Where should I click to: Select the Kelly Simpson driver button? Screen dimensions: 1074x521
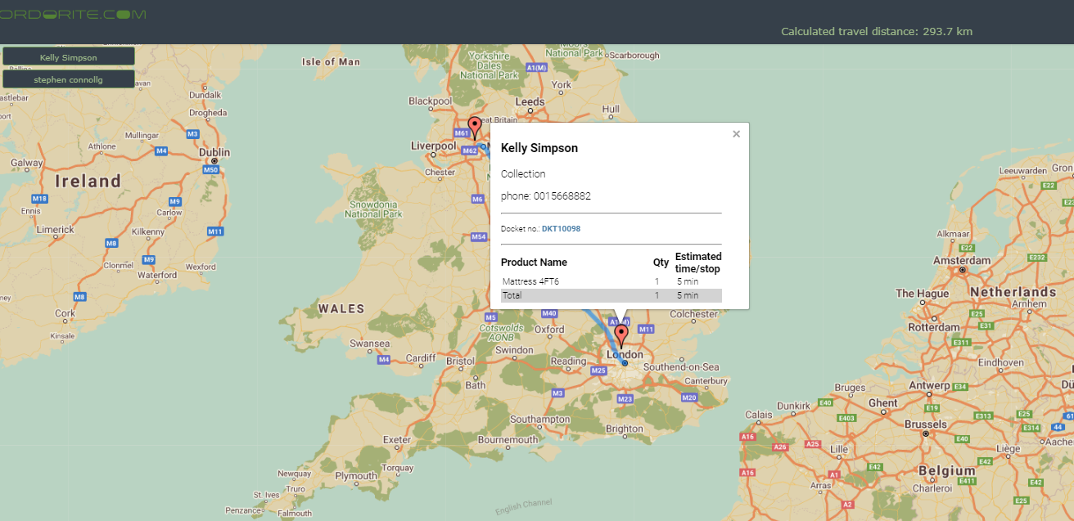[x=69, y=57]
